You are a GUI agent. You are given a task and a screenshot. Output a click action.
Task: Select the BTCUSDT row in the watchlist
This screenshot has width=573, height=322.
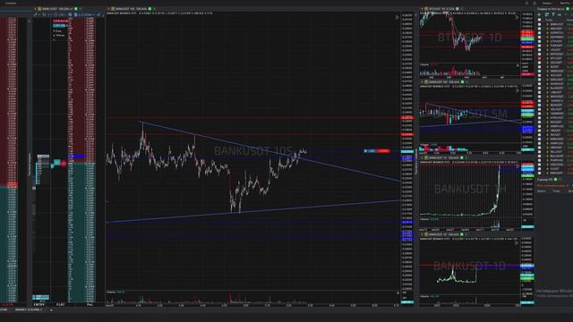click(x=555, y=58)
